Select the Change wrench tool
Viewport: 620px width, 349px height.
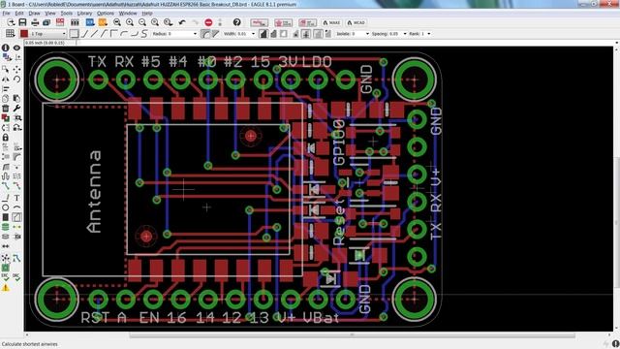click(x=16, y=108)
